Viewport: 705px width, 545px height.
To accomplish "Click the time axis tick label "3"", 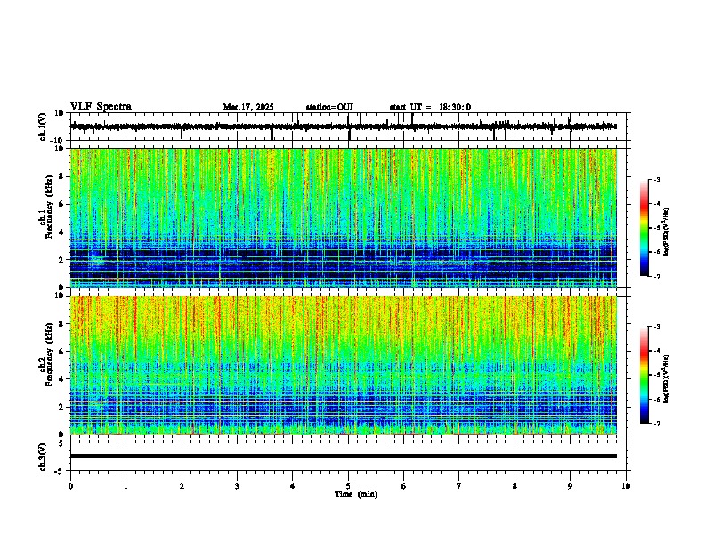I will click(x=237, y=486).
